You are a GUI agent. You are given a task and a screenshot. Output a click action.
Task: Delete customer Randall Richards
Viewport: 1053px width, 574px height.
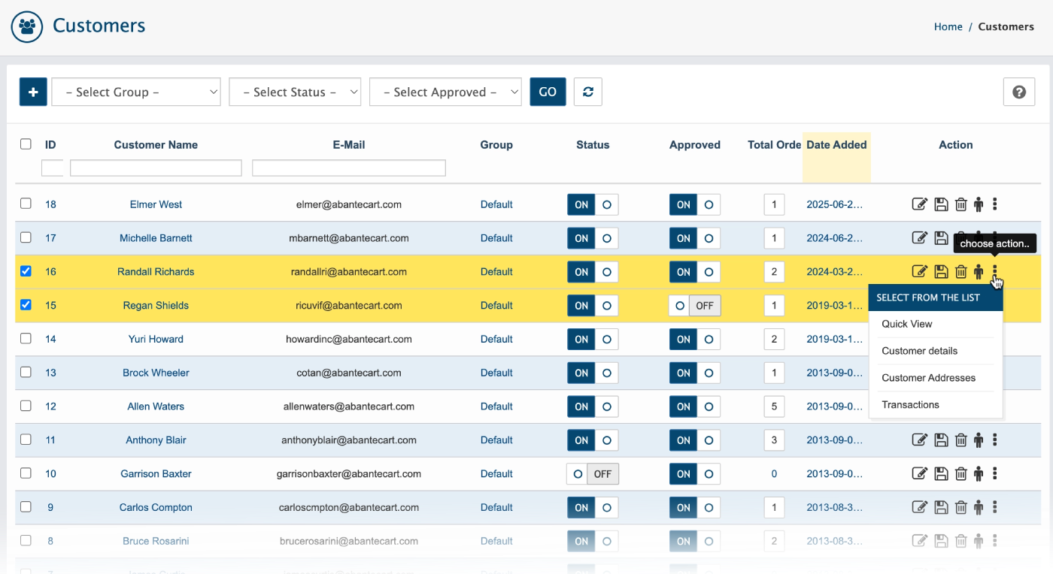click(960, 272)
